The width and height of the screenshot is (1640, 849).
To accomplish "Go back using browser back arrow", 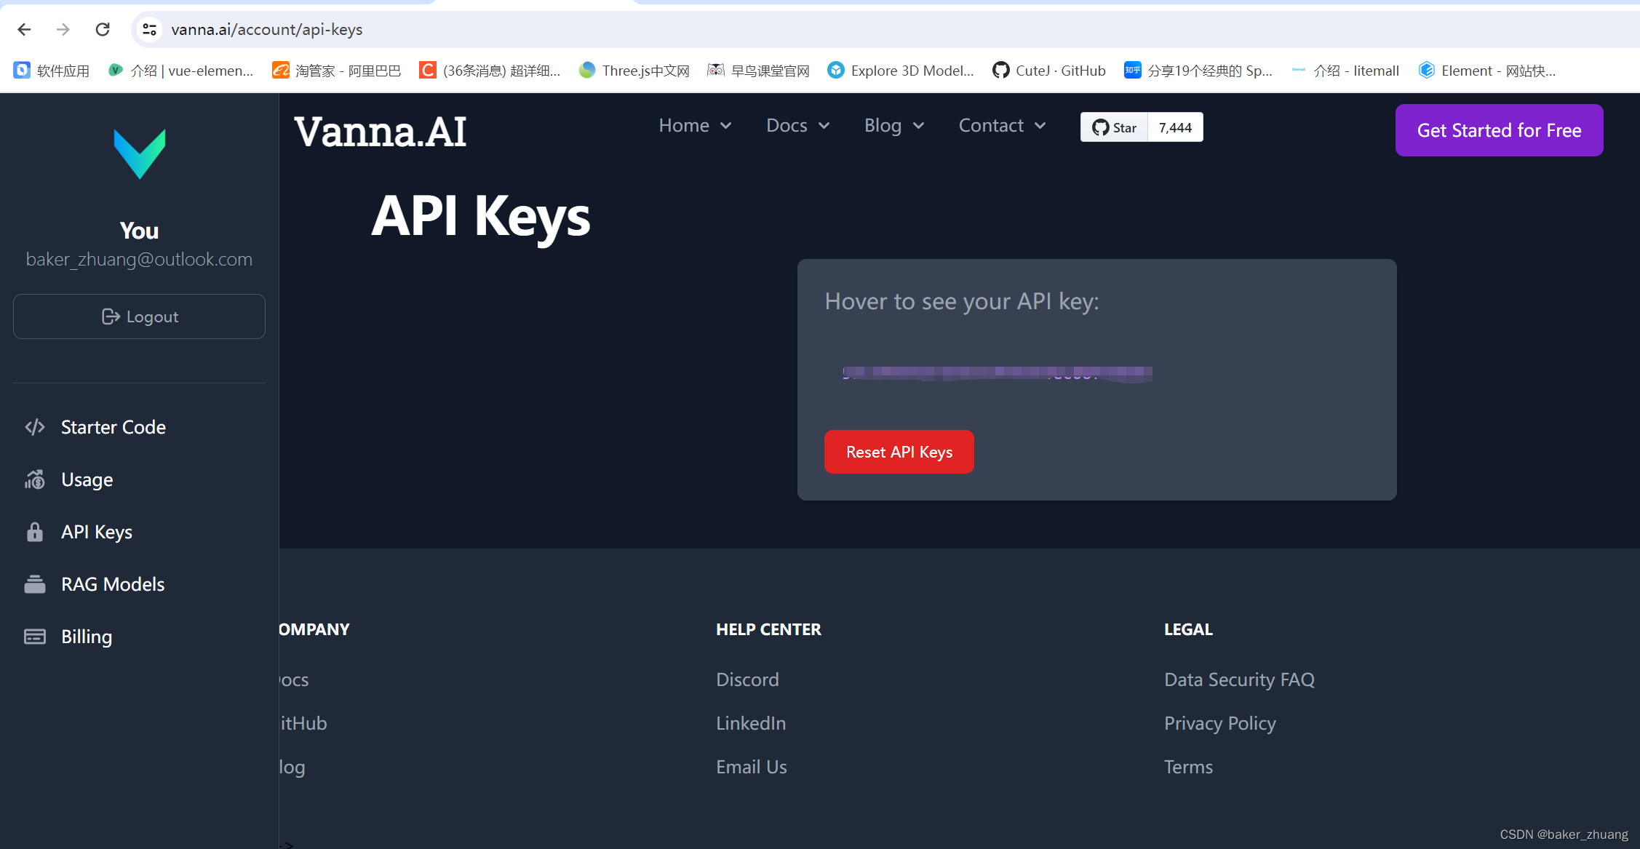I will coord(24,29).
